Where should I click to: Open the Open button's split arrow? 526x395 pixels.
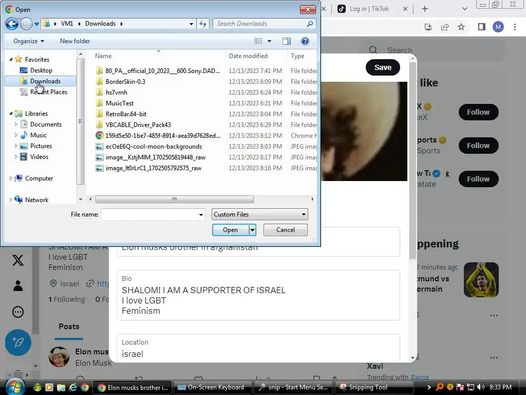pyautogui.click(x=252, y=230)
